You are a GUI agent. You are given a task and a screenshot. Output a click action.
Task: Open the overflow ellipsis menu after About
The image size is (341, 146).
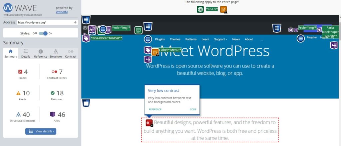[262, 39]
